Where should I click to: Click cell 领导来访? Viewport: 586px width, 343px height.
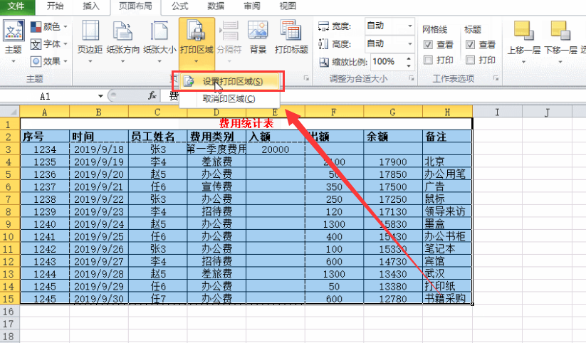click(447, 211)
